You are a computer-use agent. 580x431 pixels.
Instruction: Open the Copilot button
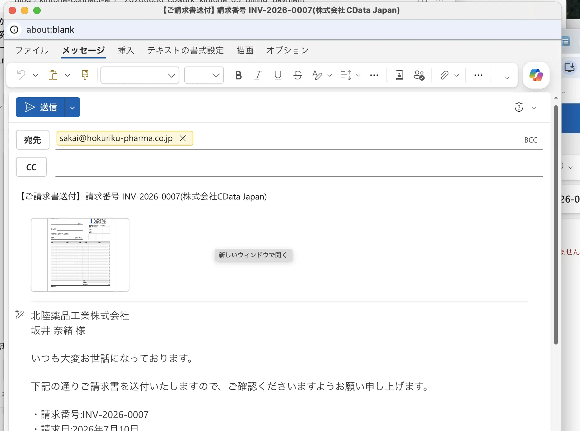click(x=536, y=75)
